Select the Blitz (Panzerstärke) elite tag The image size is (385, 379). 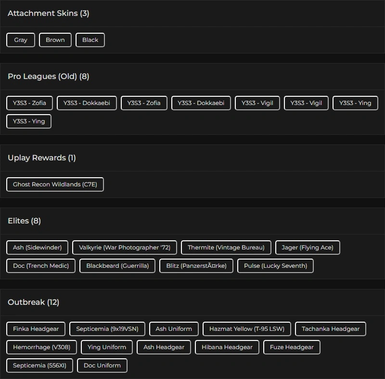click(196, 266)
